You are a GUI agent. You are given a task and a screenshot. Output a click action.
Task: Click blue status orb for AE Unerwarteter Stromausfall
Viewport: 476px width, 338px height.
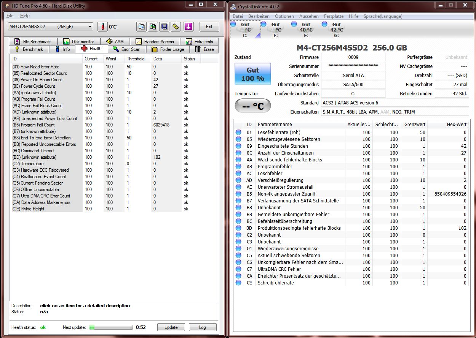click(x=238, y=187)
